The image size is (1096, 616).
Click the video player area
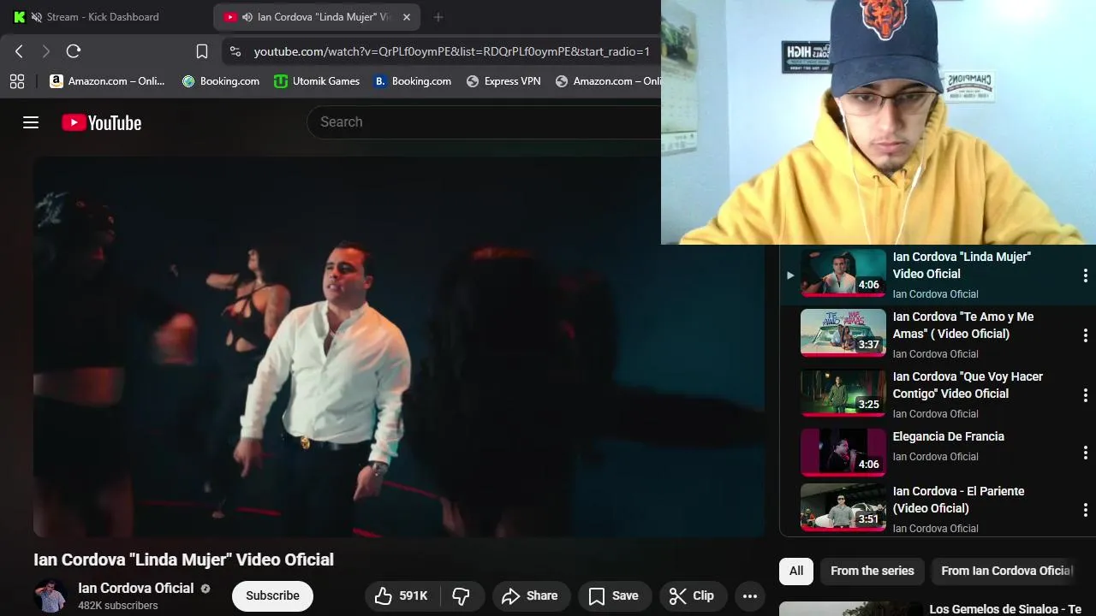click(x=399, y=346)
